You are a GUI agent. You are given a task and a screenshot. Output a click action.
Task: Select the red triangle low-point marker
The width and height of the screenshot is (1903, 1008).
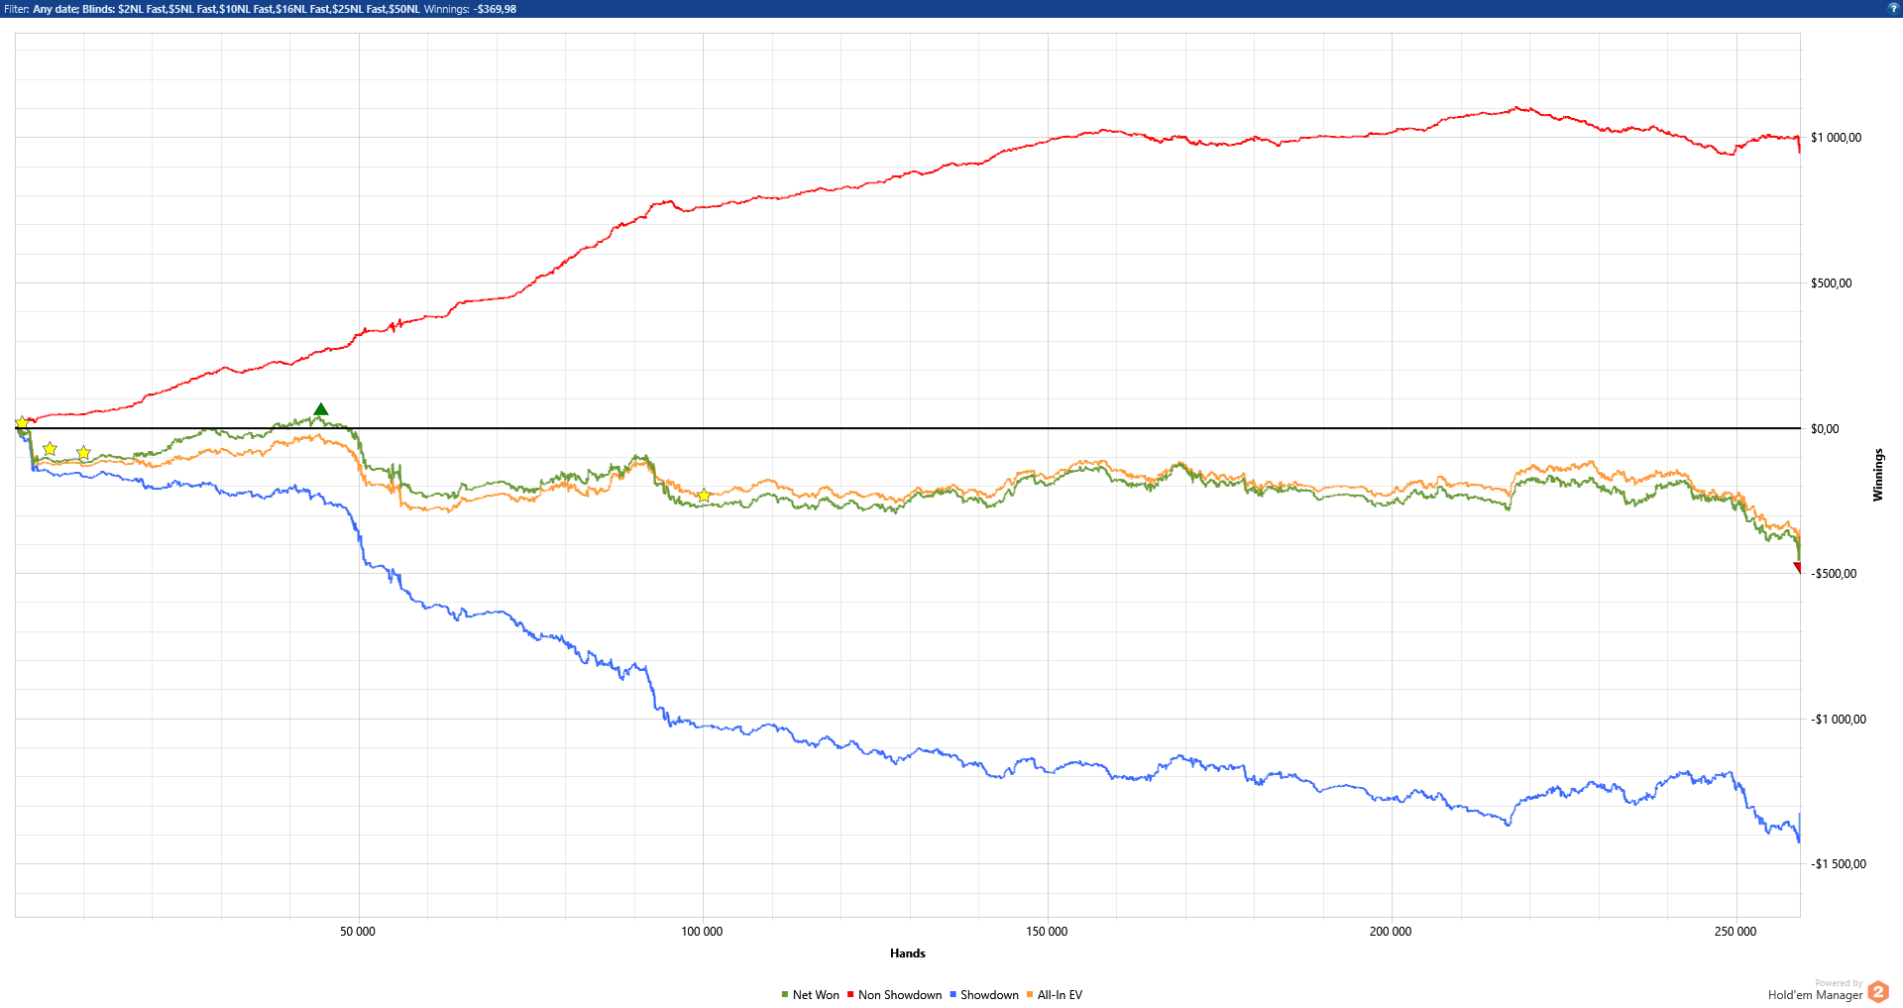tap(1797, 568)
